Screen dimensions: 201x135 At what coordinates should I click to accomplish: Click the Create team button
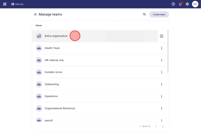[159, 14]
